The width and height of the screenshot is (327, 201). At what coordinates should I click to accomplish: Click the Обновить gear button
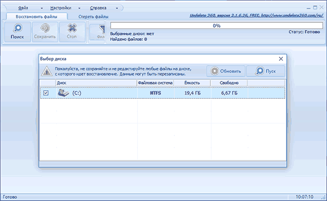pyautogui.click(x=226, y=71)
